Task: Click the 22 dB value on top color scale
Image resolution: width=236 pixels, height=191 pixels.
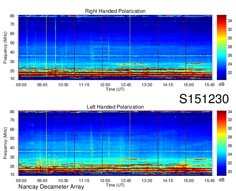Action: tap(230, 73)
